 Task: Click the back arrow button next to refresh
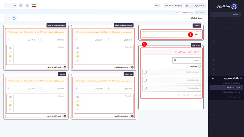(x=7, y=18)
